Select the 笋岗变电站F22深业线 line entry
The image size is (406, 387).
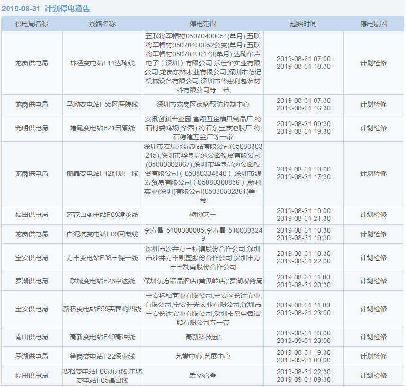102,356
